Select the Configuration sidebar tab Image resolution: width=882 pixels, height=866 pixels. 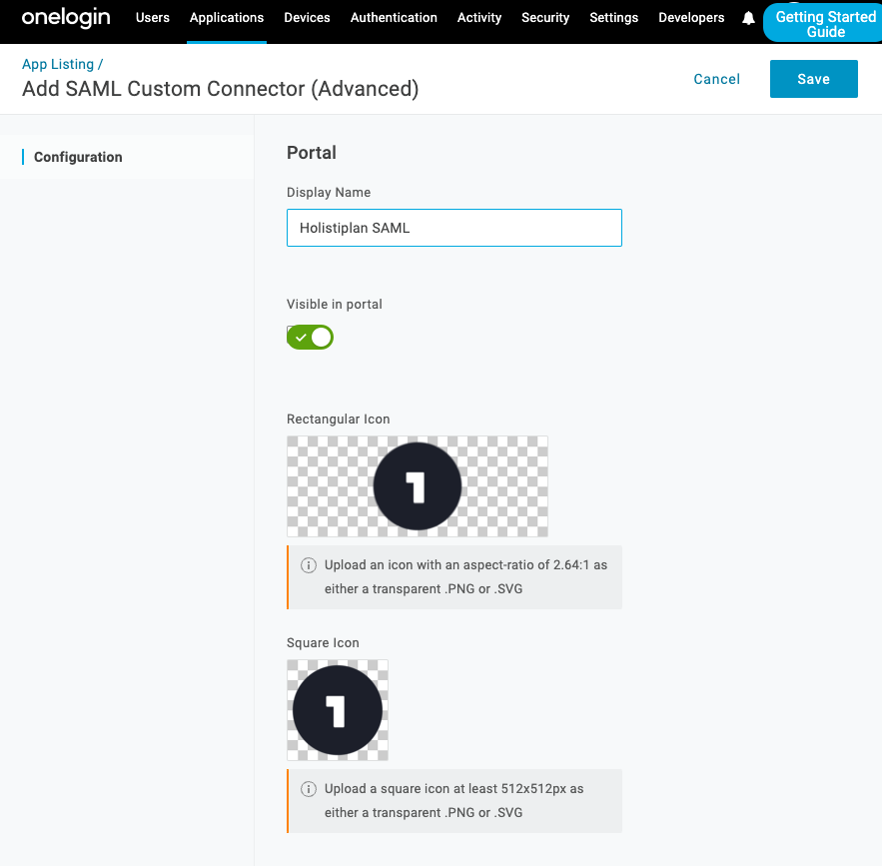[78, 157]
